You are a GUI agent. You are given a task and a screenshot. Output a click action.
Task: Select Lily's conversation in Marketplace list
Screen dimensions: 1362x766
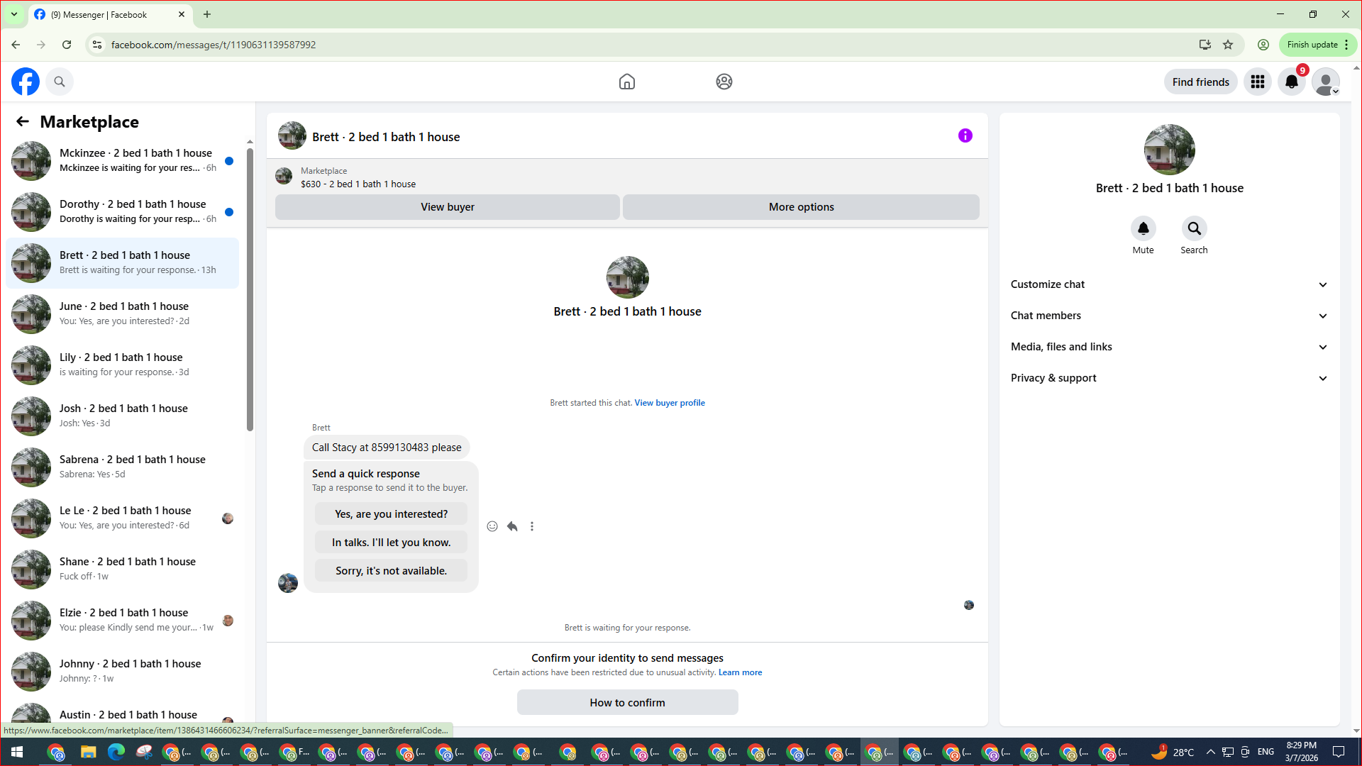pos(123,365)
